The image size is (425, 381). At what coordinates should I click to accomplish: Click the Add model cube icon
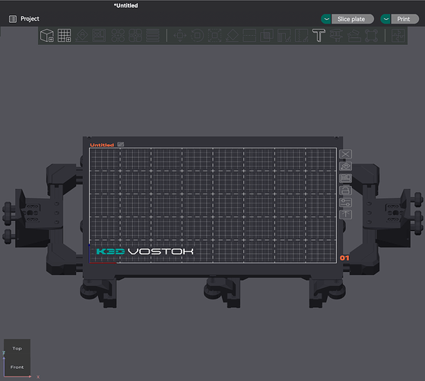(x=47, y=36)
